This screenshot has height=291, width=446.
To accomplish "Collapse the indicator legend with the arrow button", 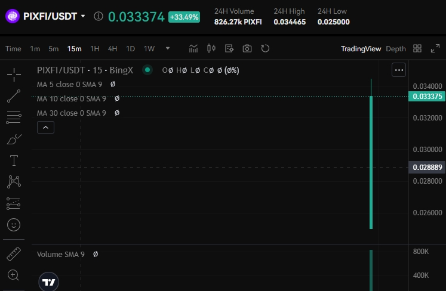I will [45, 128].
